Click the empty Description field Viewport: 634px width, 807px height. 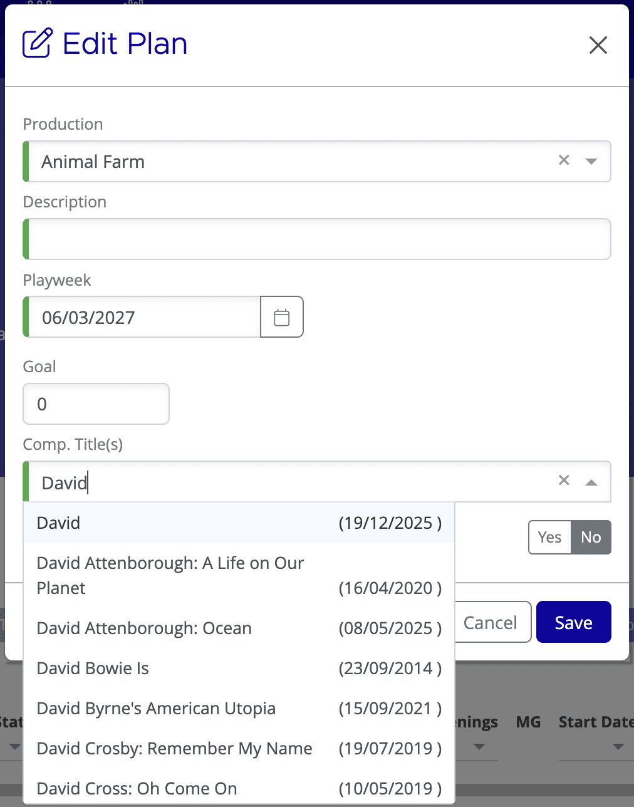pyautogui.click(x=317, y=239)
